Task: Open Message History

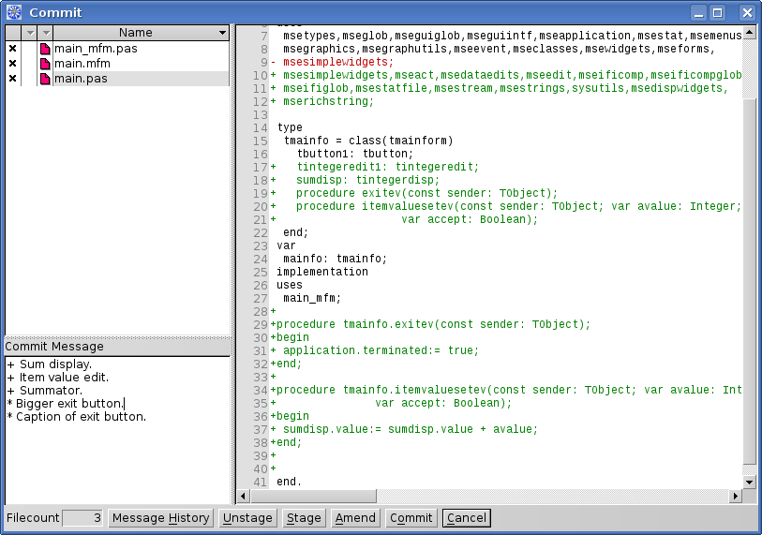Action: coord(160,518)
